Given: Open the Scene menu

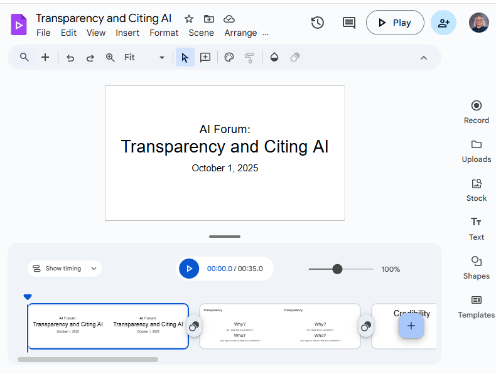Looking at the screenshot, I should tap(201, 33).
